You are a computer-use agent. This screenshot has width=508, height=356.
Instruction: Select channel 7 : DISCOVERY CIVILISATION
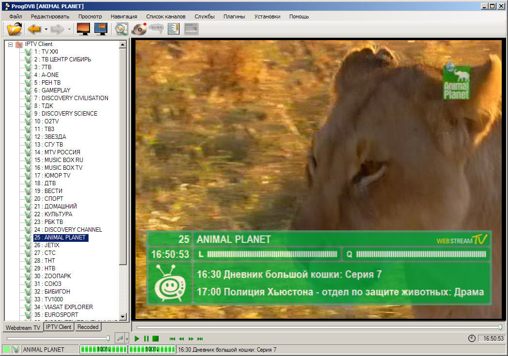click(71, 98)
